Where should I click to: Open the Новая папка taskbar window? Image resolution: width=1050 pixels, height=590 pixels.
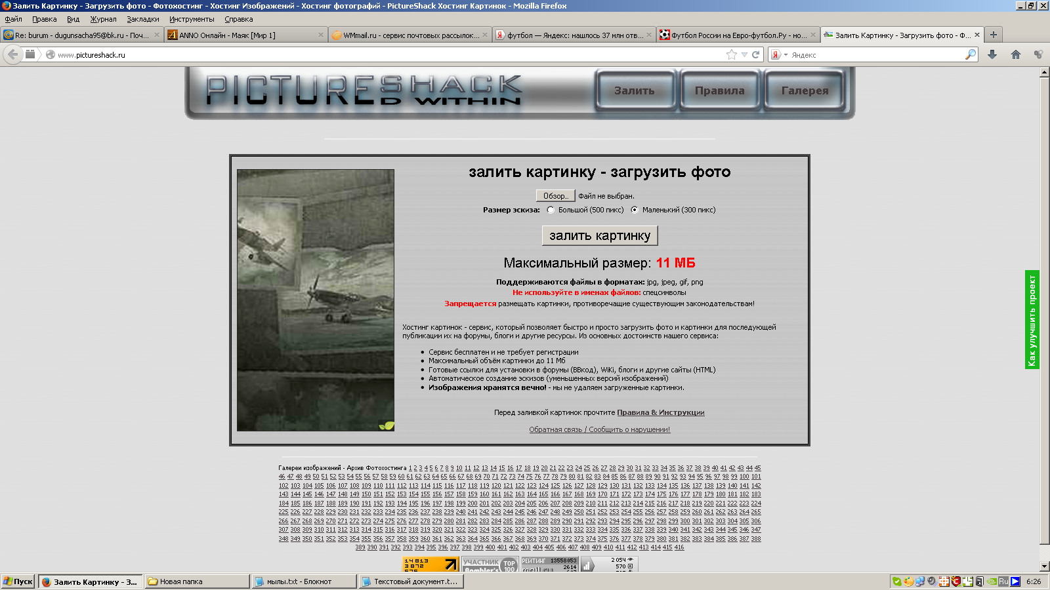pyautogui.click(x=198, y=581)
